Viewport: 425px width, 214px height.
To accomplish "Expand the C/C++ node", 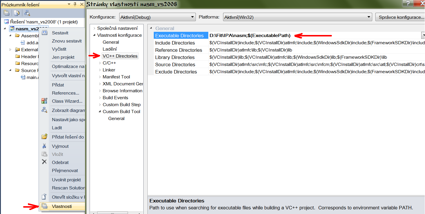I will (x=100, y=63).
